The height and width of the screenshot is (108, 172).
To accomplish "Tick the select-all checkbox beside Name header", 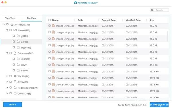I will pos(50,20).
